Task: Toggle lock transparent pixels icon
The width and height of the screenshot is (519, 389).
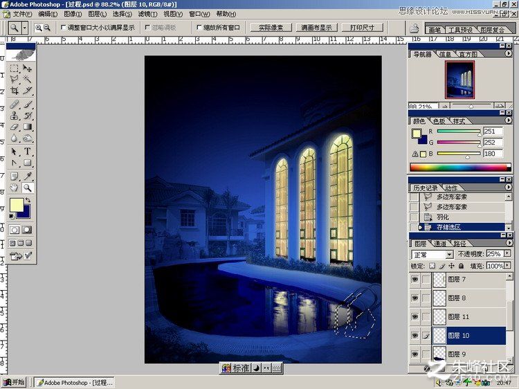Action: pos(432,266)
